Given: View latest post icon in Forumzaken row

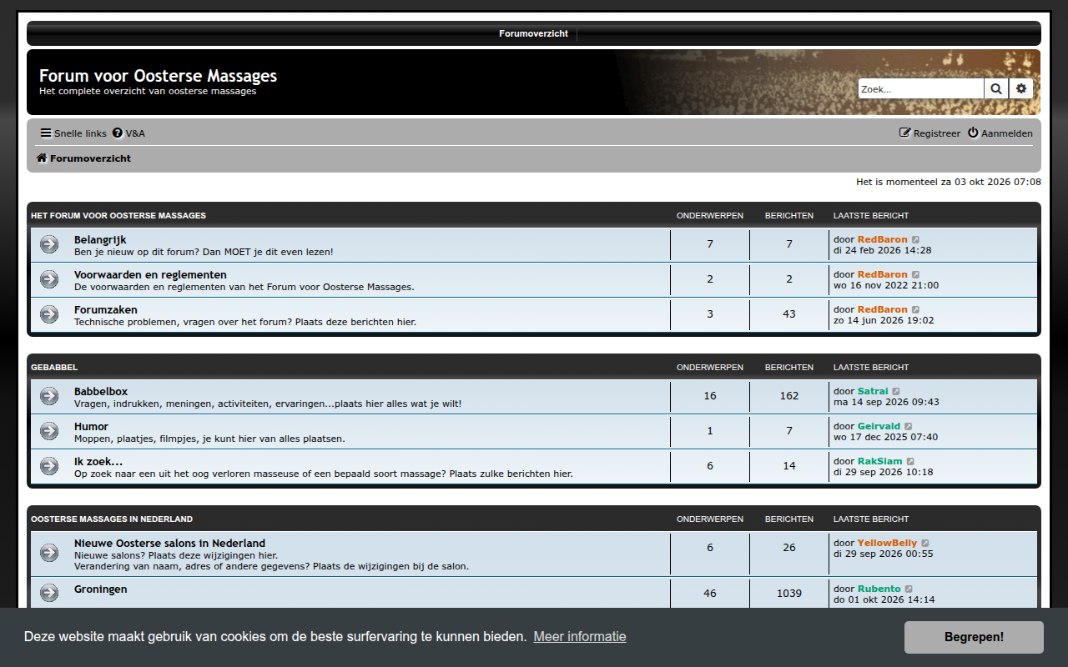Looking at the screenshot, I should 915,309.
